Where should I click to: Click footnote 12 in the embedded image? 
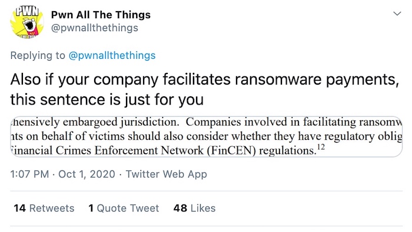coord(321,147)
